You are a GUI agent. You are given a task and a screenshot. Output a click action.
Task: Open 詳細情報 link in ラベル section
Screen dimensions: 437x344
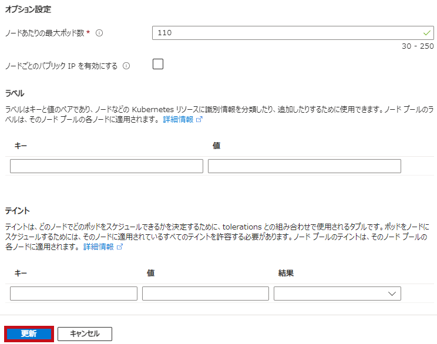[x=178, y=120]
